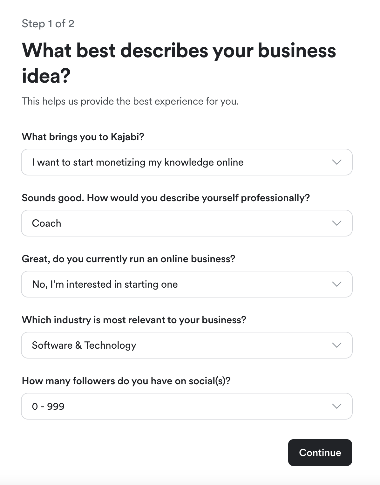Open the professional description dropdown showing Coach
380x485 pixels.
click(x=187, y=223)
